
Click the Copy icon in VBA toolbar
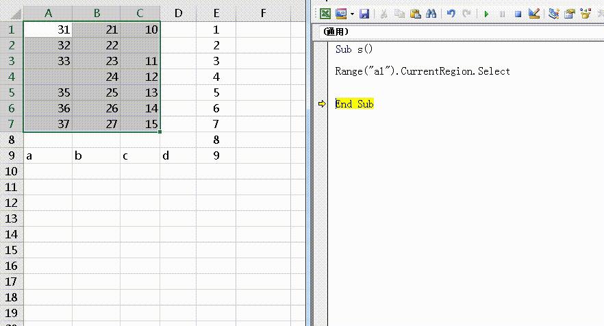(x=400, y=14)
